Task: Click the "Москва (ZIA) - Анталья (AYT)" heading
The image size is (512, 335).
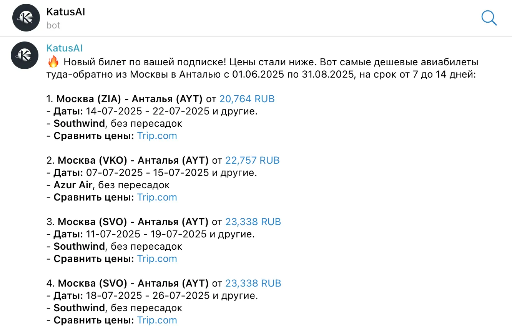Action: coord(129,99)
